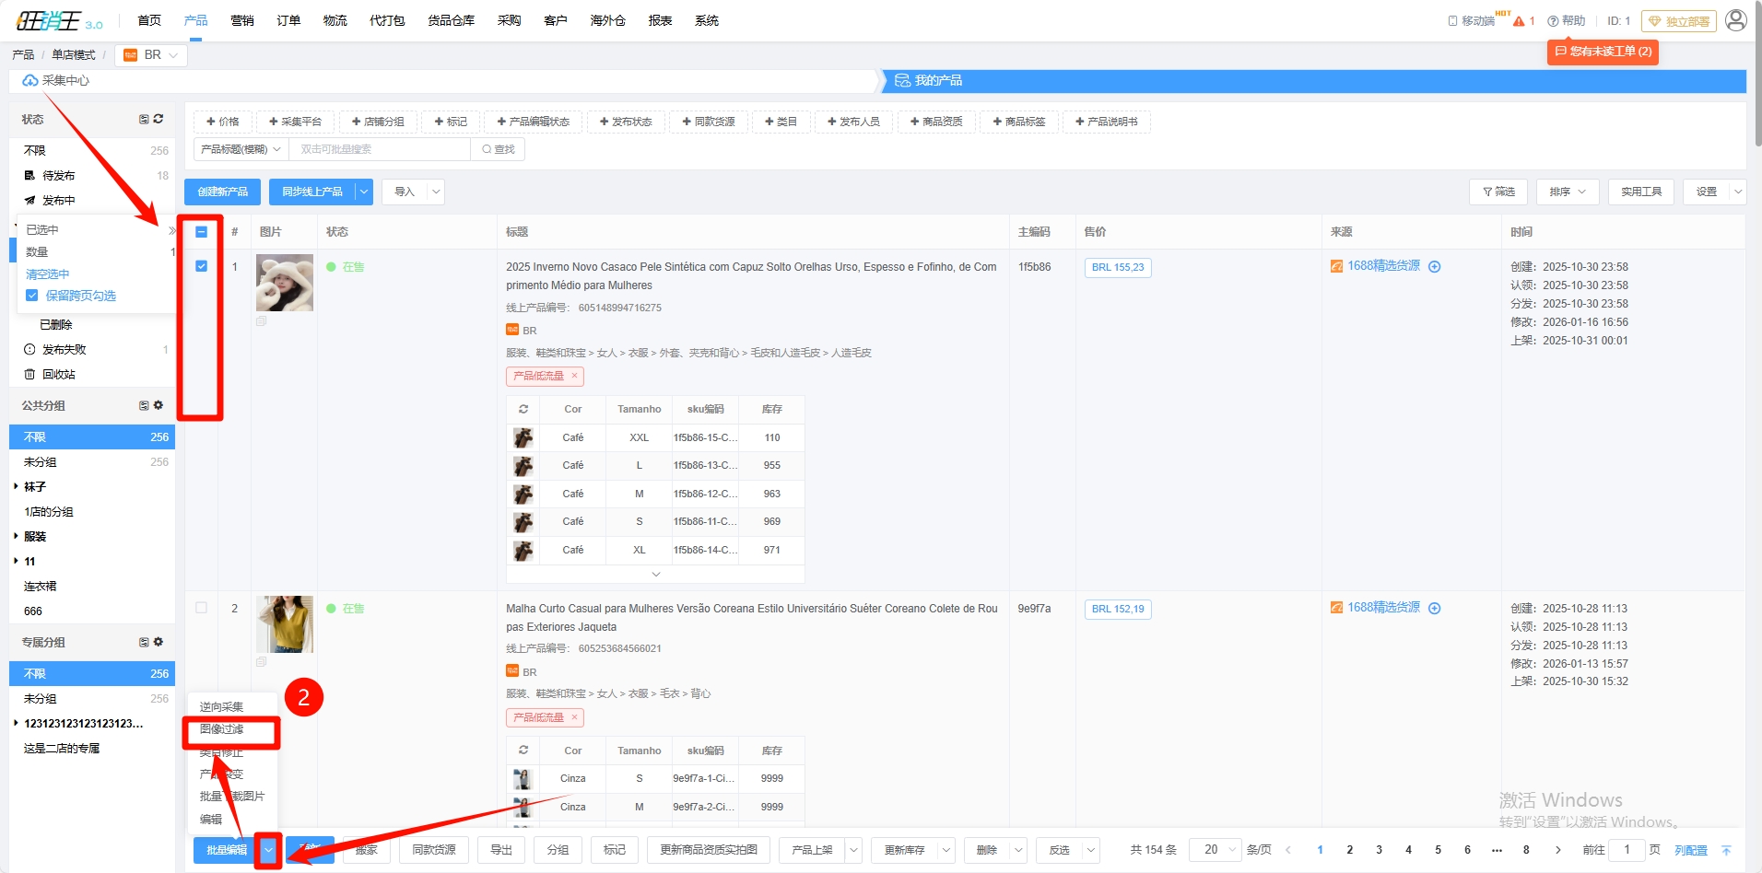Image resolution: width=1762 pixels, height=873 pixels.
Task: Check the second product row checkbox
Action: [202, 608]
